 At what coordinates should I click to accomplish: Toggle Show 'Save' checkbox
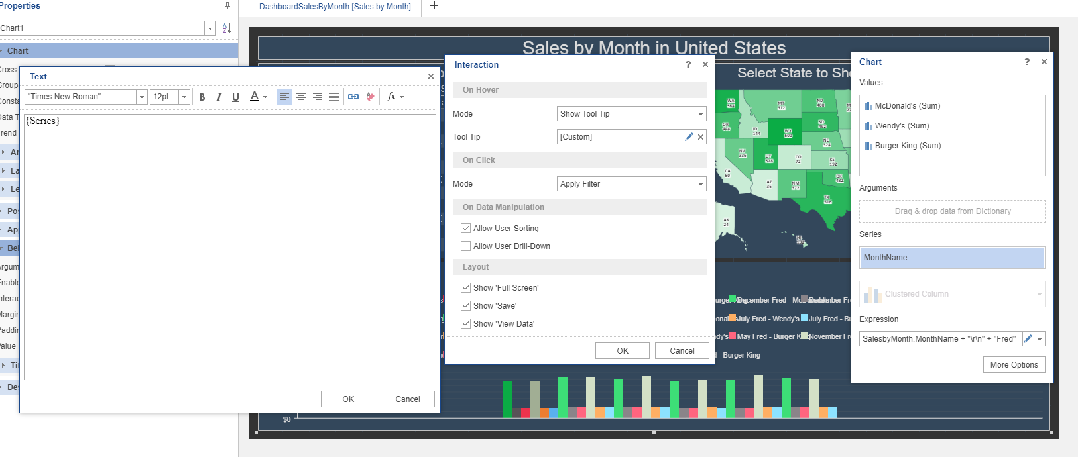[466, 305]
